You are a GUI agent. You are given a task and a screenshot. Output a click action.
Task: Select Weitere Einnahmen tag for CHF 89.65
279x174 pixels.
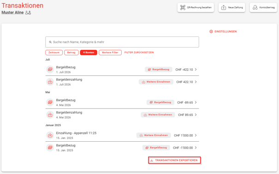click(158, 115)
